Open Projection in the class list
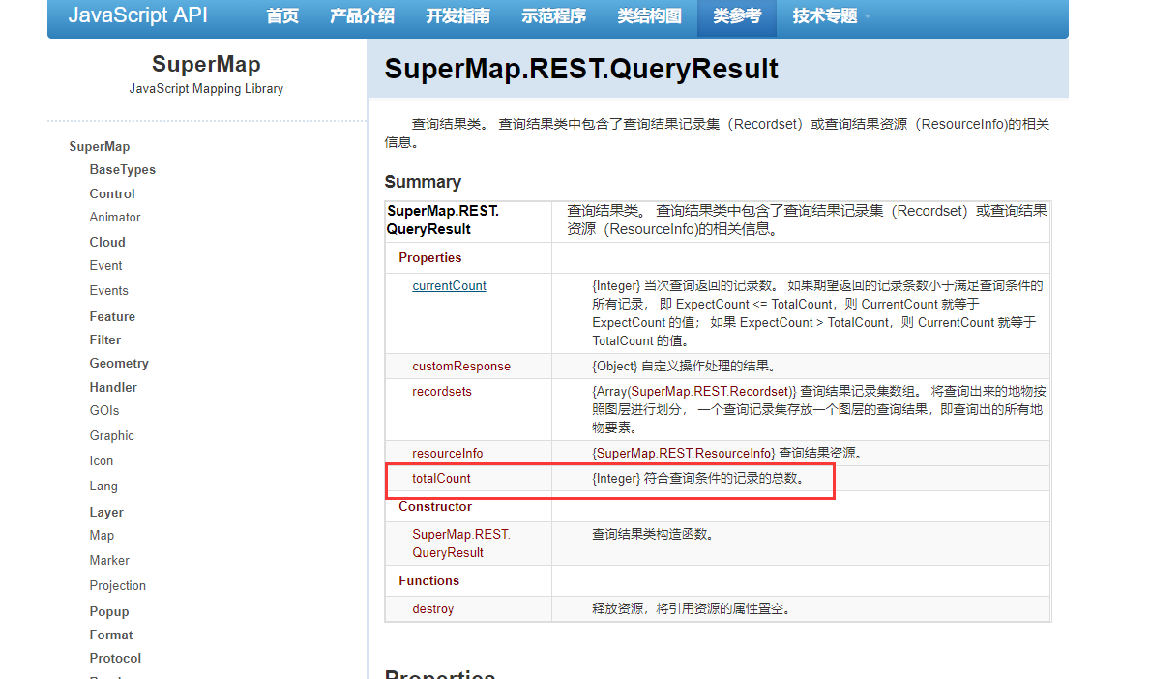The image size is (1150, 679). (x=117, y=585)
